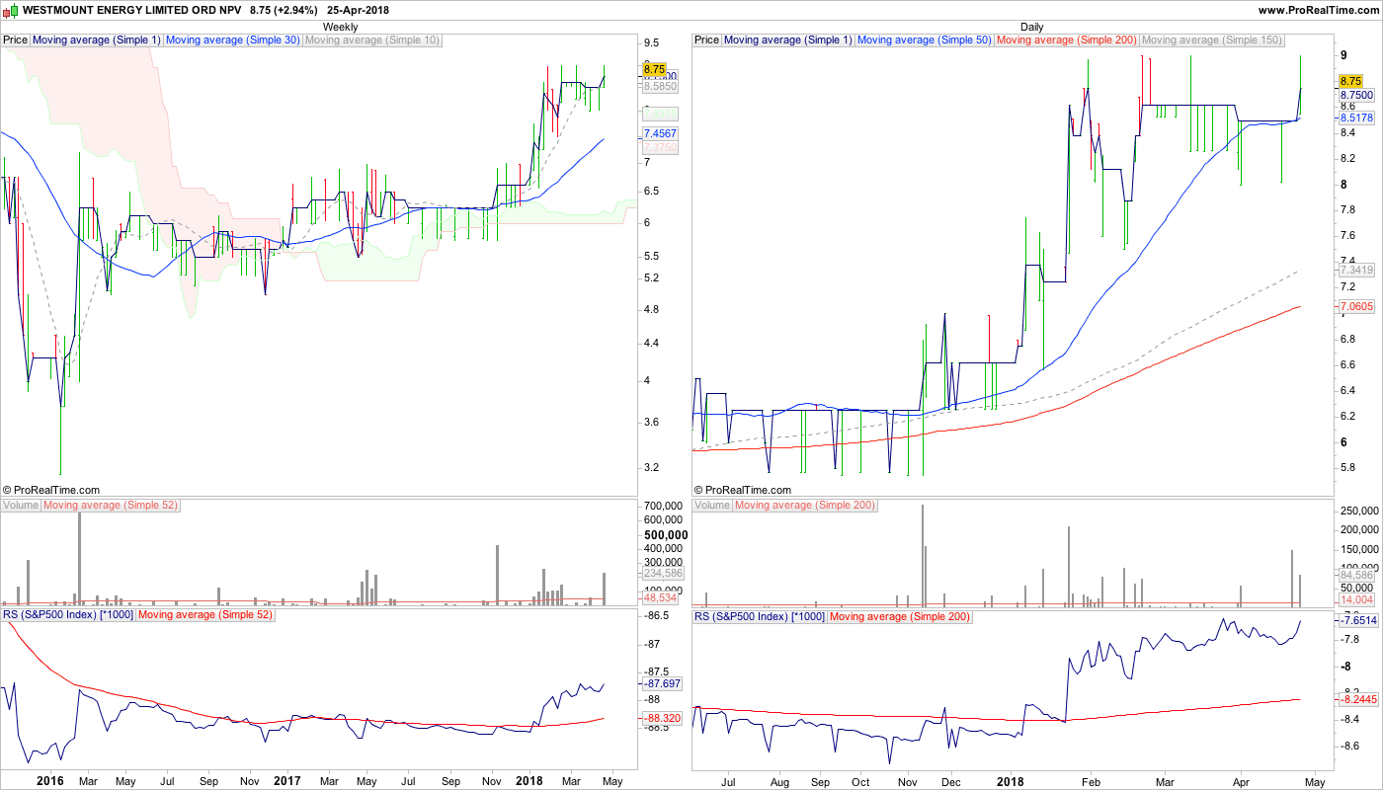Click the 84,586 daily volume value tag
The width and height of the screenshot is (1383, 790).
point(1356,574)
